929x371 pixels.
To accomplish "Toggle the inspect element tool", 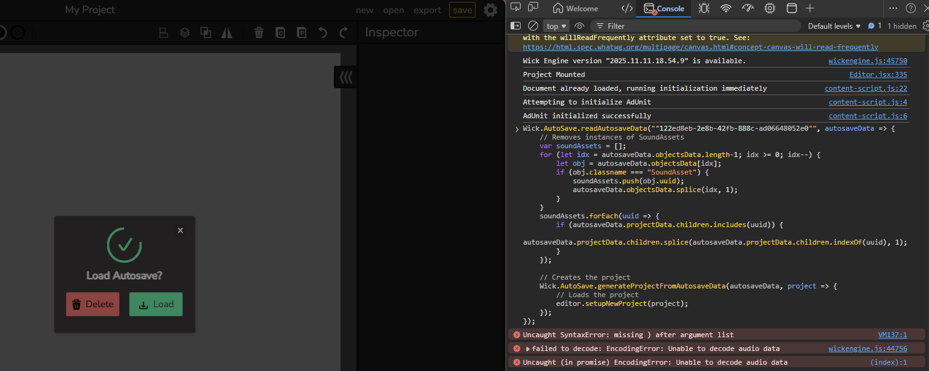I will click(x=516, y=8).
